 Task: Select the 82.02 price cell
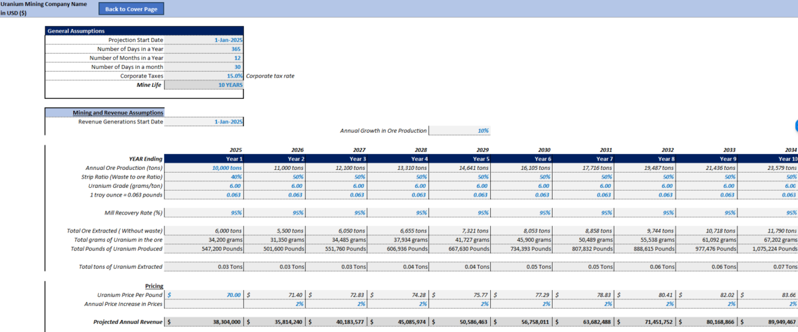click(x=706, y=294)
